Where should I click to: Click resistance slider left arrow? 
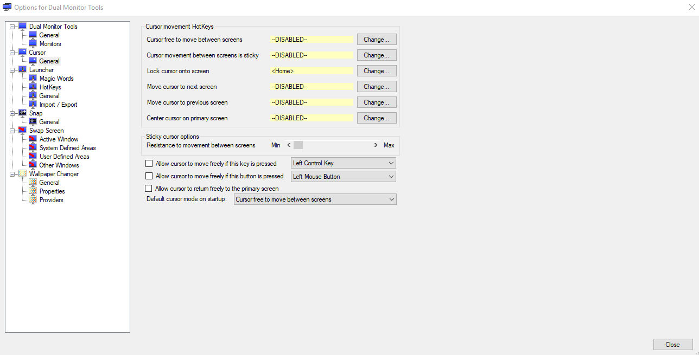point(289,145)
